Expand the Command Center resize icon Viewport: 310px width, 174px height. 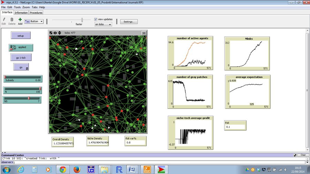(x=295, y=155)
